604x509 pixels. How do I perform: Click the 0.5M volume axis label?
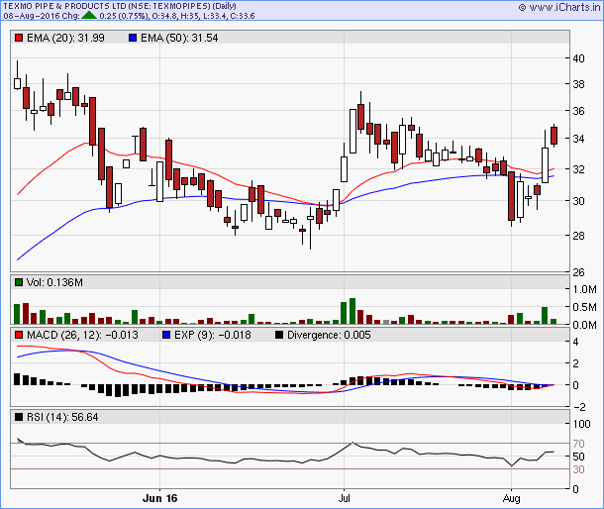585,307
